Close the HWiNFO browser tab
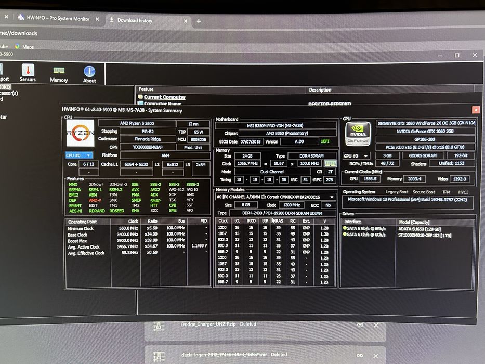 pos(97,19)
